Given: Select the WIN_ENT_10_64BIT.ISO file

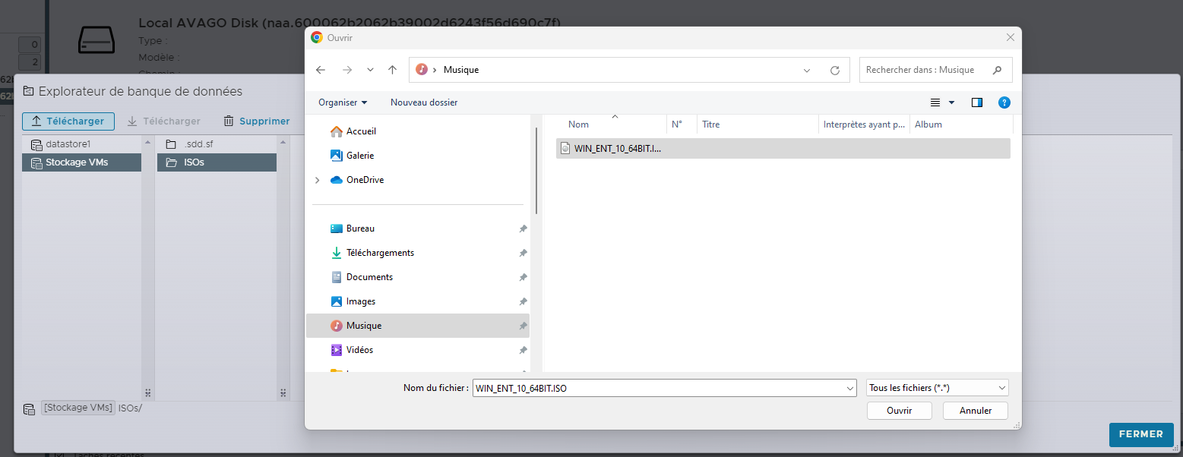Looking at the screenshot, I should [x=617, y=149].
